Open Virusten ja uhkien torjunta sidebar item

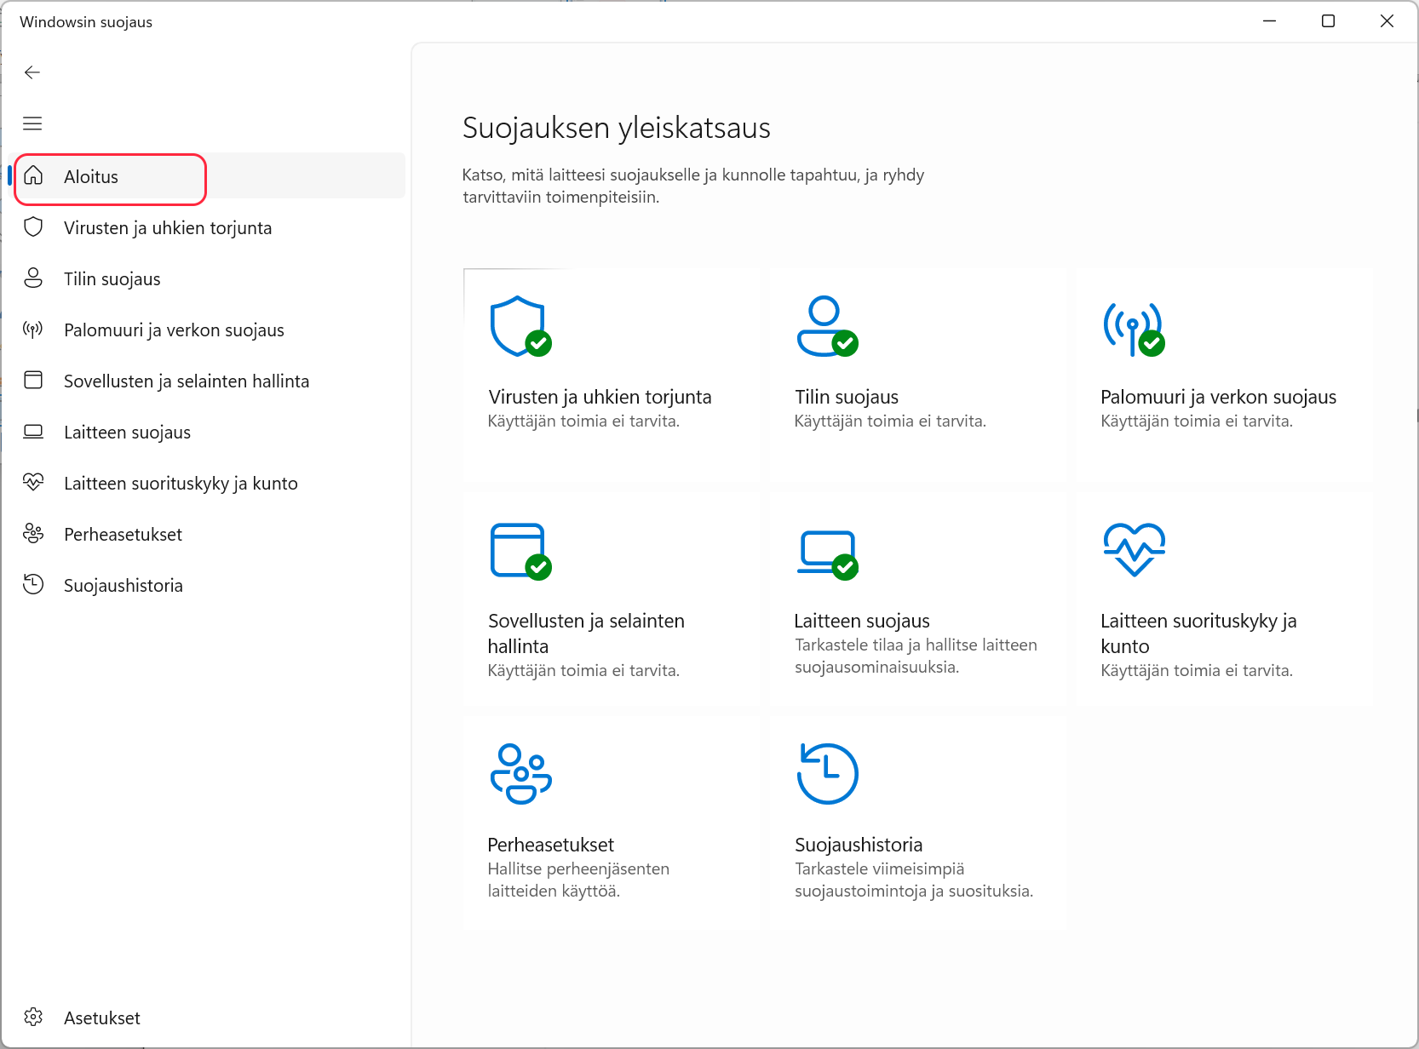pyautogui.click(x=168, y=228)
